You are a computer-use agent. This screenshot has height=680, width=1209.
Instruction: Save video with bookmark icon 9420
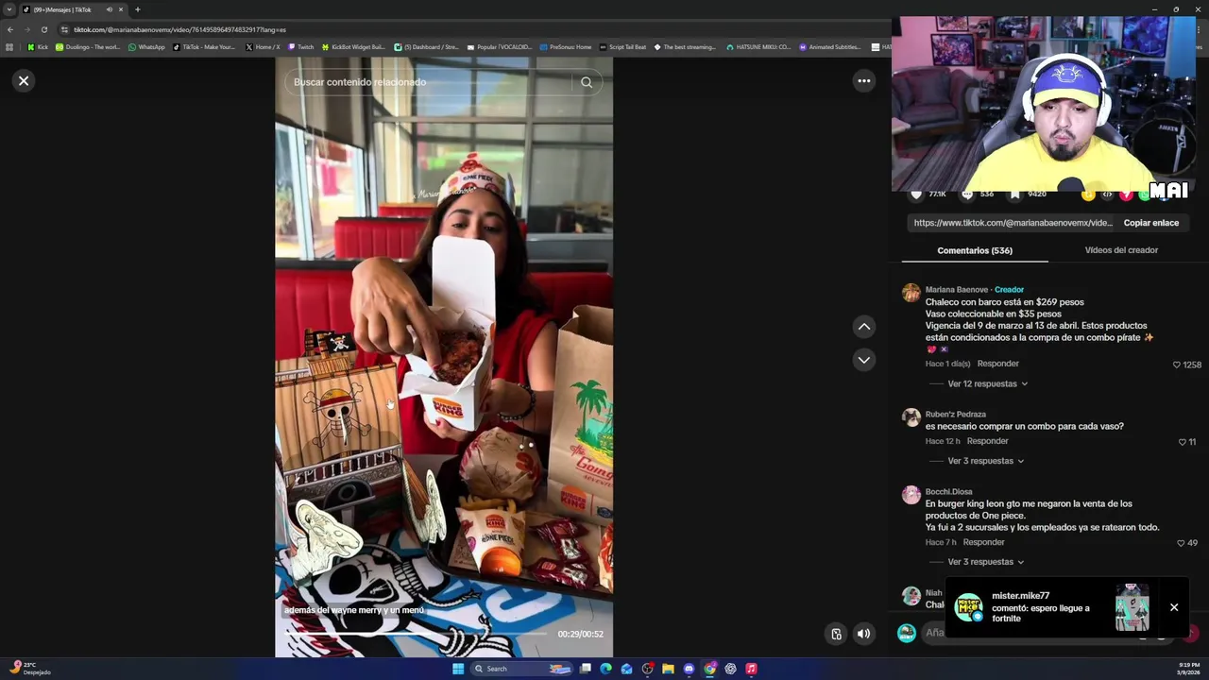point(1014,194)
